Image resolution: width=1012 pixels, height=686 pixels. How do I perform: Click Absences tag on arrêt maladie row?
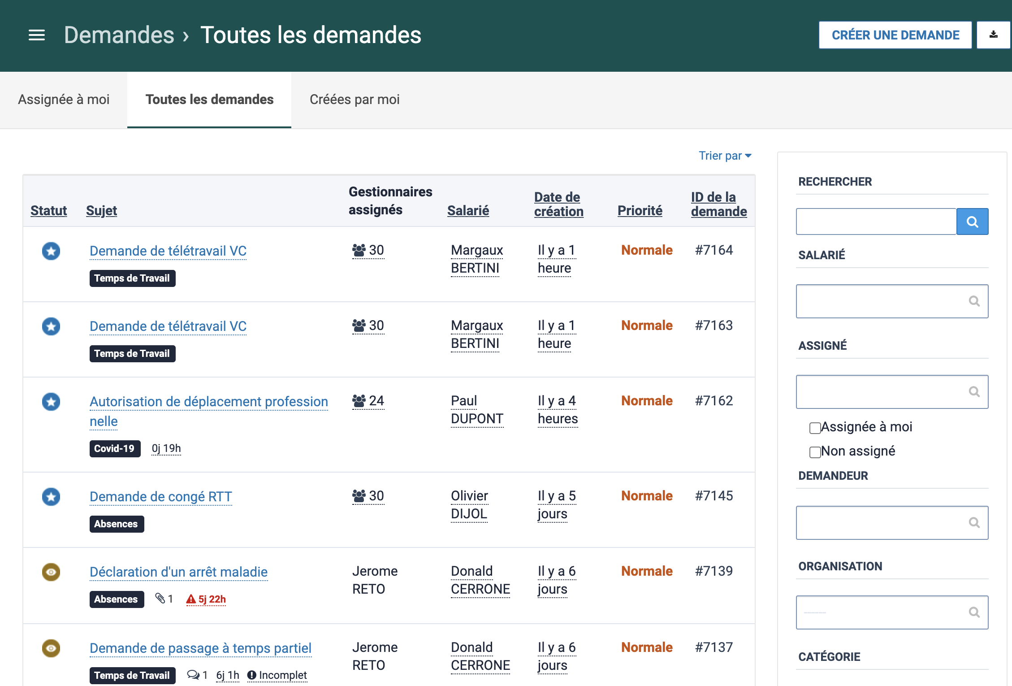[x=117, y=599]
